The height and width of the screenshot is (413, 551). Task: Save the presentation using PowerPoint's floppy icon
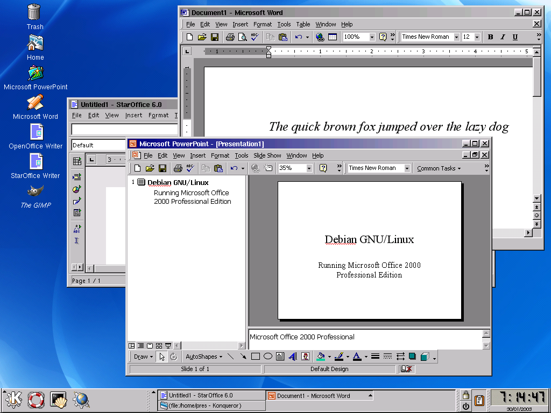[163, 168]
